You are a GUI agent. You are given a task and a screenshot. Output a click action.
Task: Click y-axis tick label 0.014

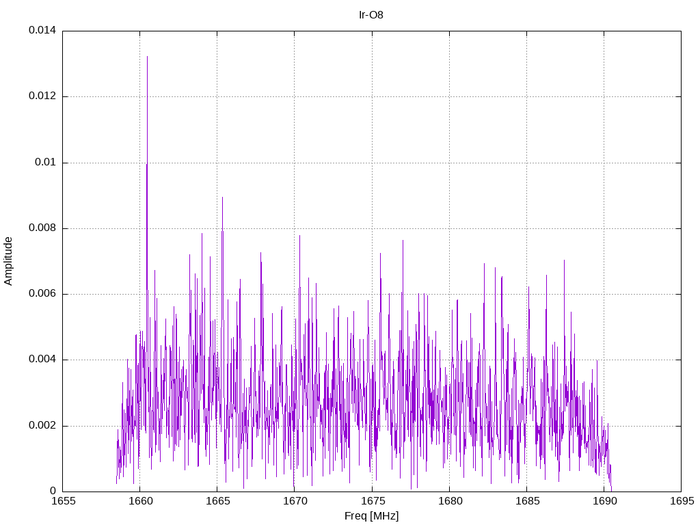point(42,30)
